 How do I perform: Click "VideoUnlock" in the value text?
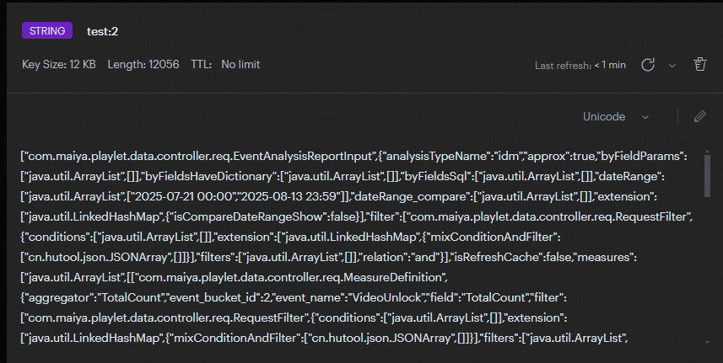coord(387,297)
